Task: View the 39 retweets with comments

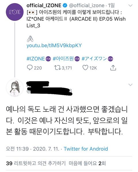Action: point(36,163)
